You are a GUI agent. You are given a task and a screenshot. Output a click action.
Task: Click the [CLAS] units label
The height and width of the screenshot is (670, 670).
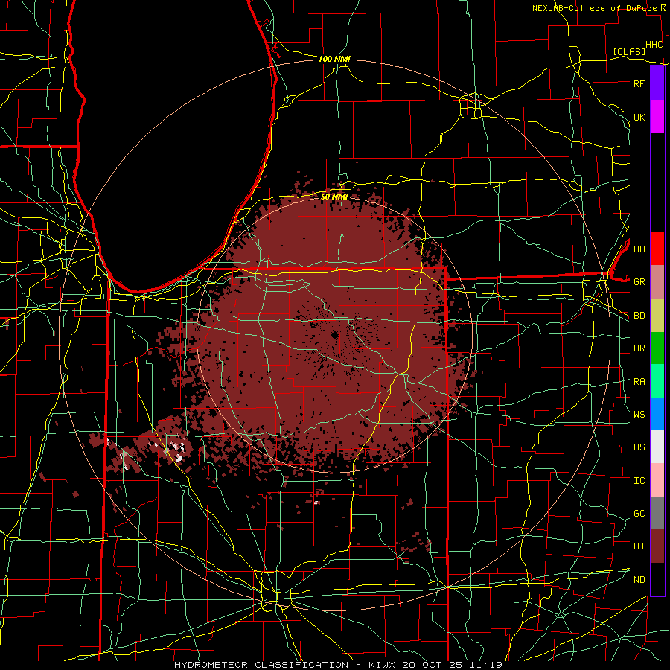pyautogui.click(x=629, y=51)
